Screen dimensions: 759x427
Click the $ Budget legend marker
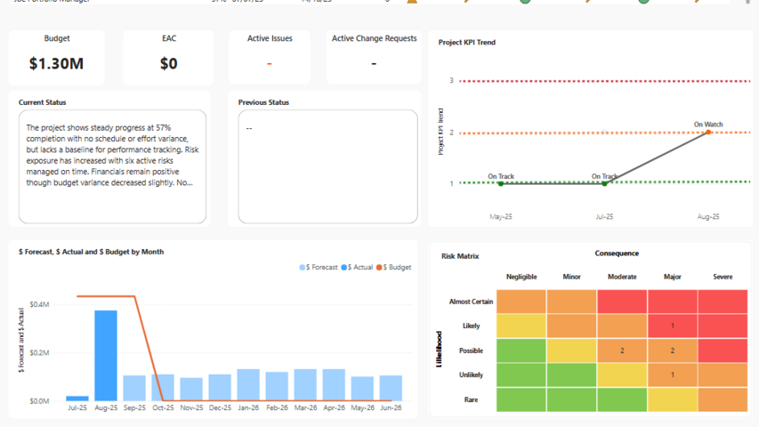coord(380,267)
